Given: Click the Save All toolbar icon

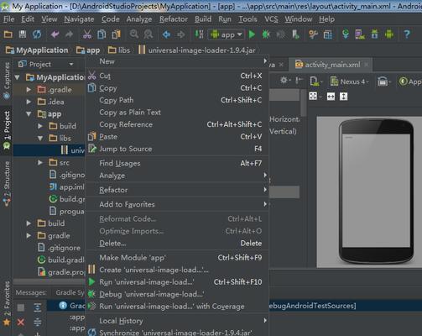Looking at the screenshot, I should pos(23,34).
